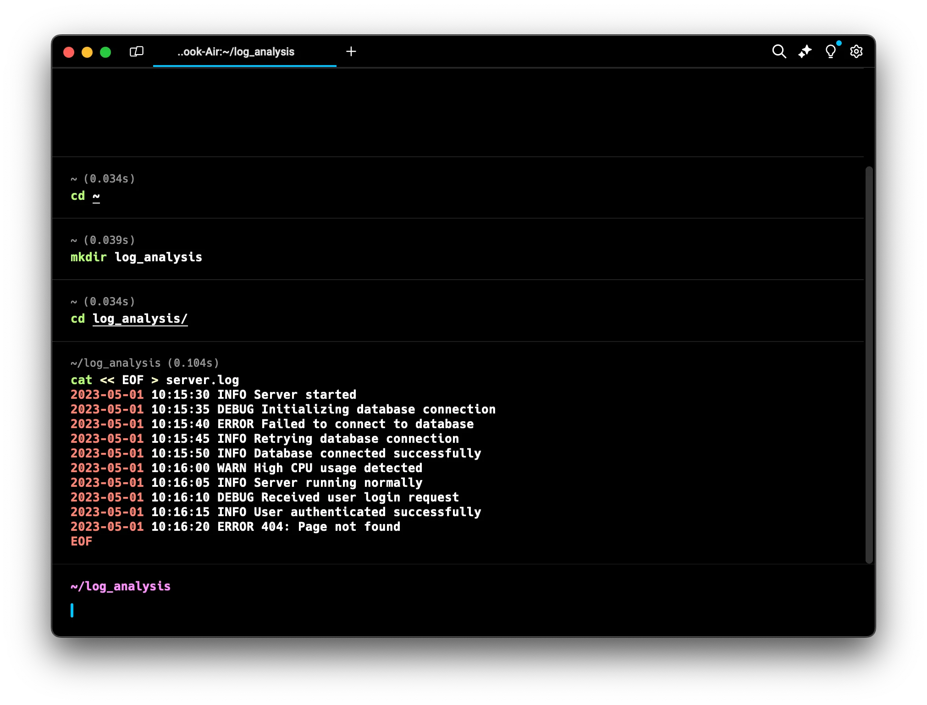Select the 'mkdir log_analysis' command block
The height and width of the screenshot is (705, 927).
pyautogui.click(x=136, y=257)
